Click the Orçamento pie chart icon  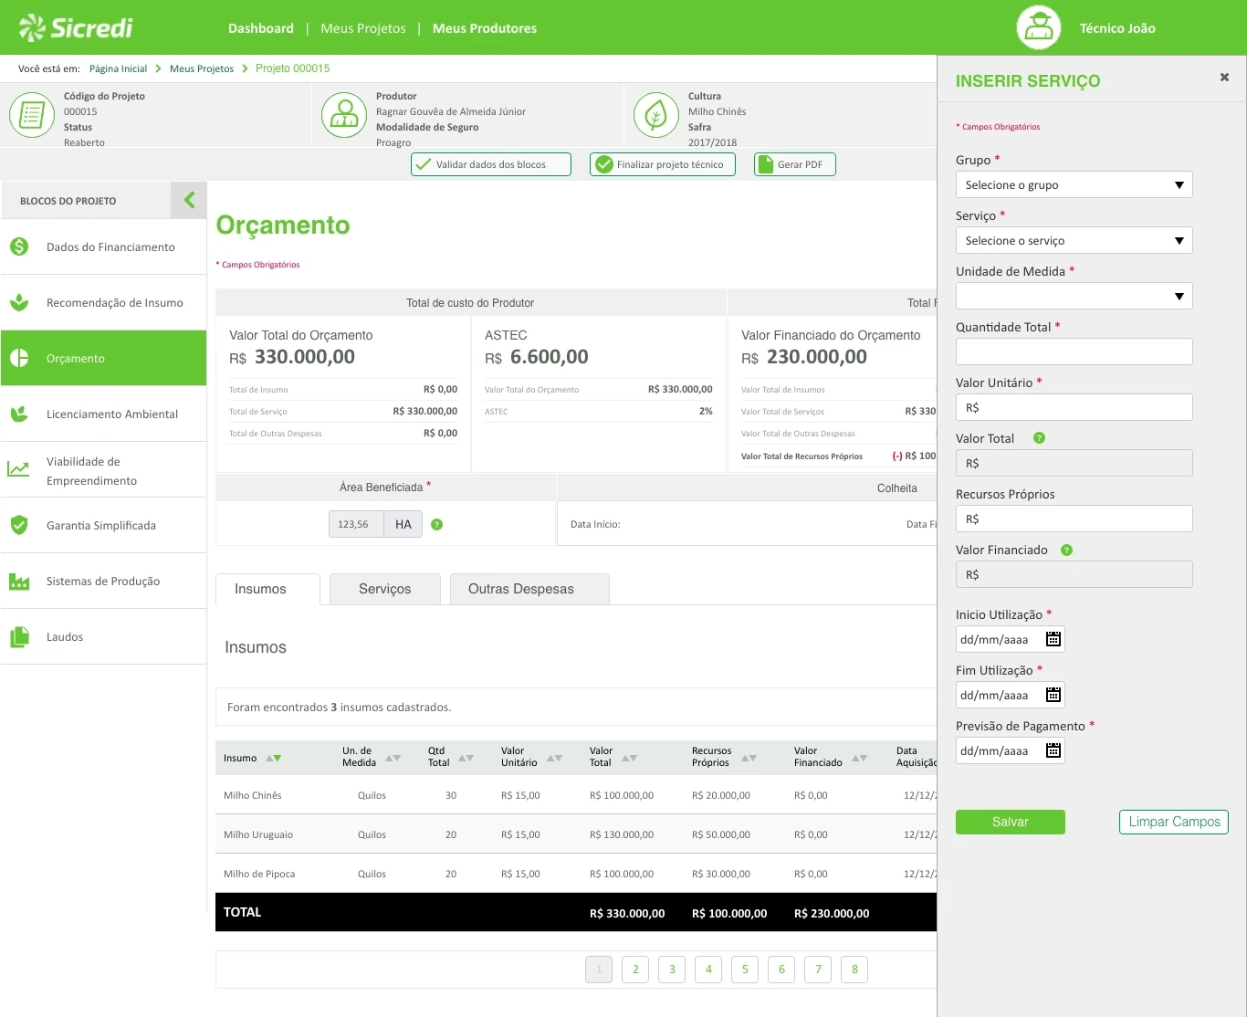point(19,358)
